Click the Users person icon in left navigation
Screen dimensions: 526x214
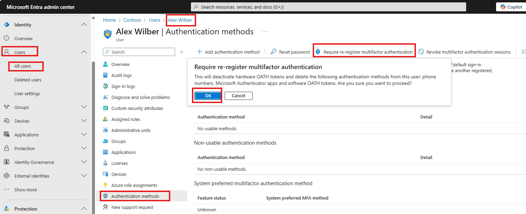7,52
